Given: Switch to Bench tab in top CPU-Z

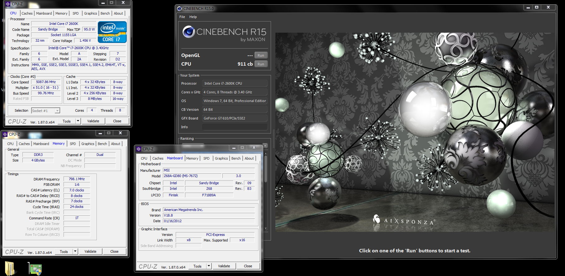Looking at the screenshot, I should 105,13.
